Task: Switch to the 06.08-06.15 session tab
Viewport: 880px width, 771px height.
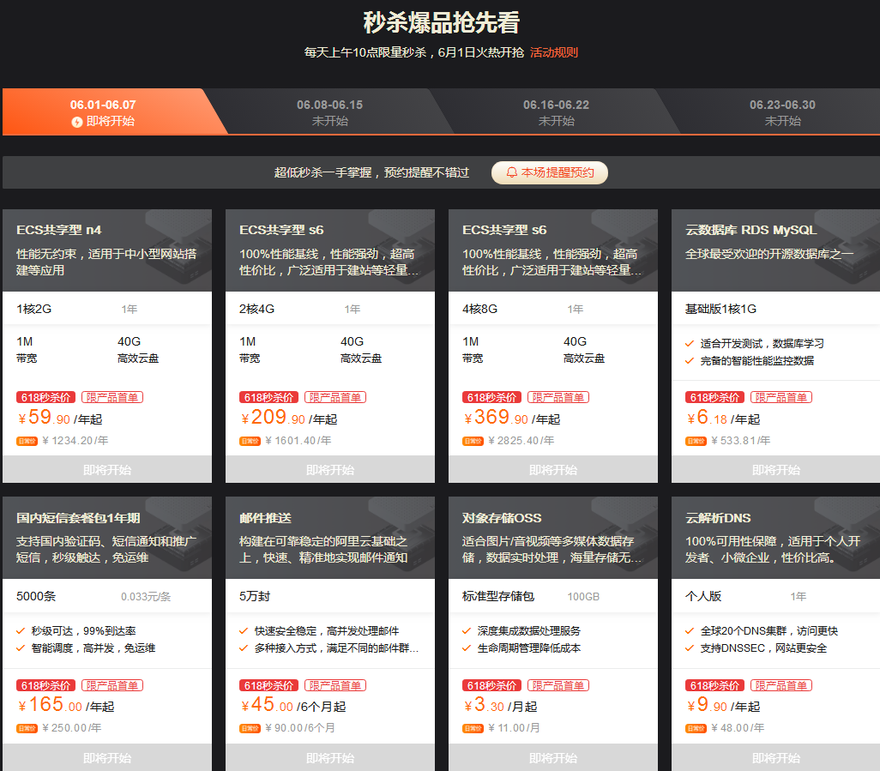Action: pyautogui.click(x=329, y=112)
